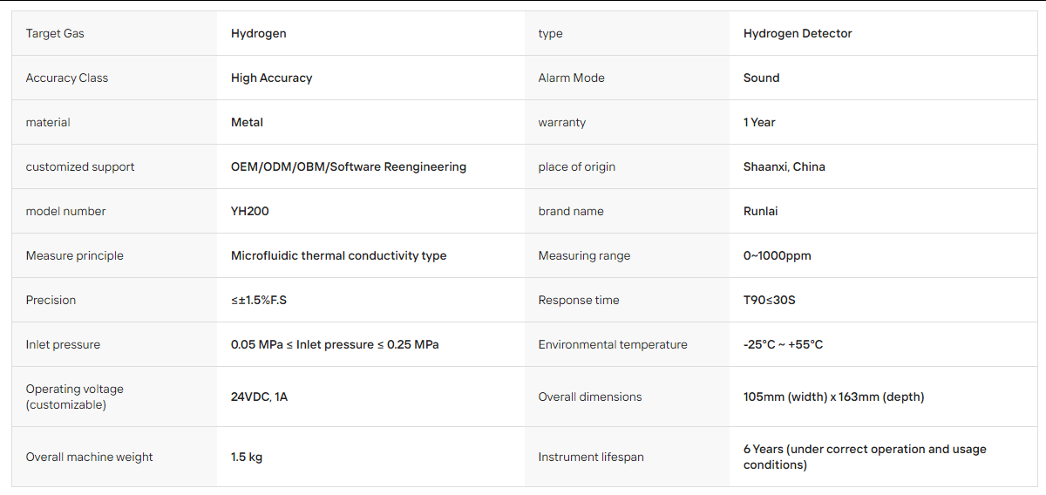Select 'OEM/ODM/OBM/Software Reengineering' value
Screen dimensions: 1046x495
349,167
